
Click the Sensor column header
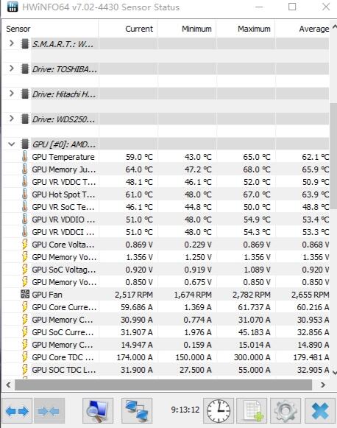(49, 29)
